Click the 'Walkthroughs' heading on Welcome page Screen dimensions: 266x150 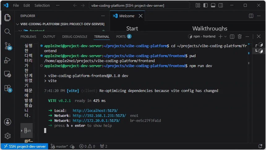(x=210, y=29)
